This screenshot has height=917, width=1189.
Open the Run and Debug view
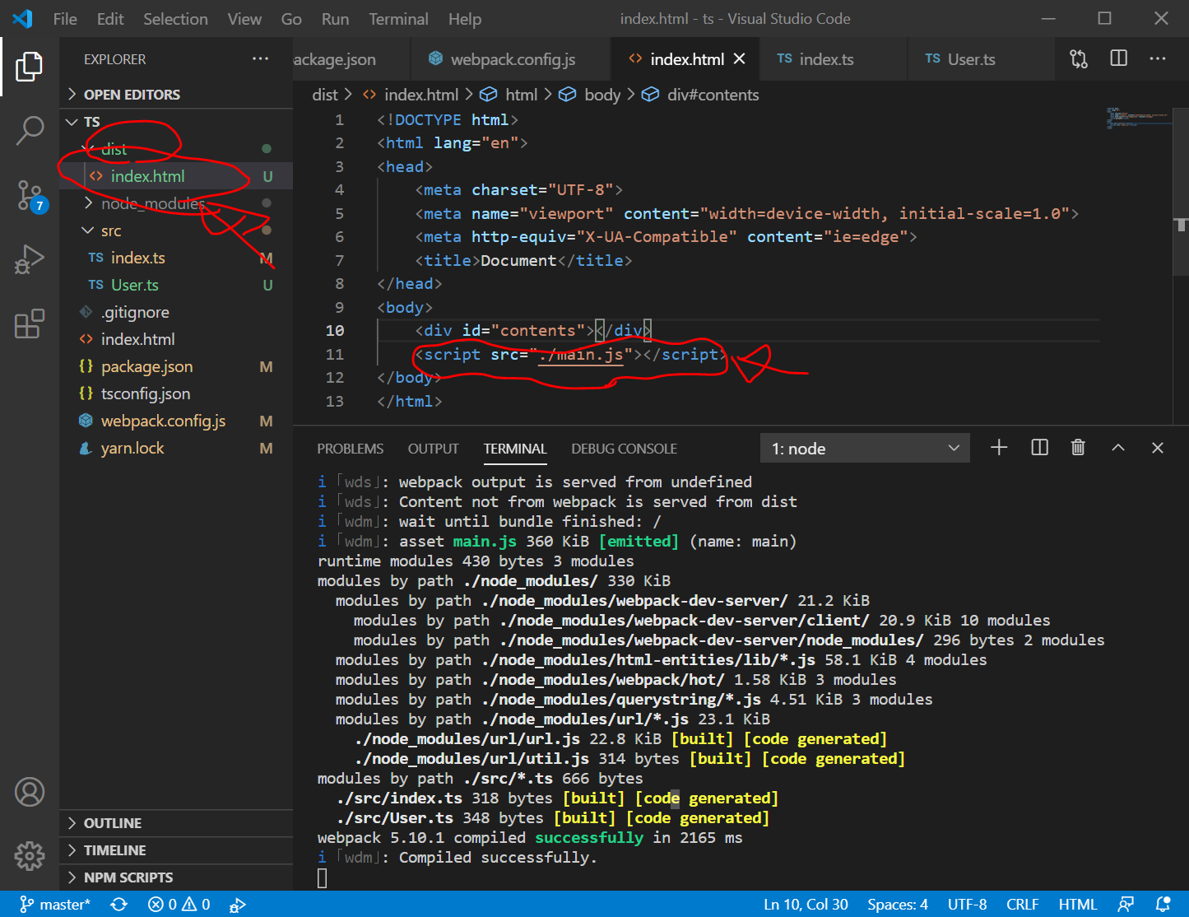(x=30, y=259)
